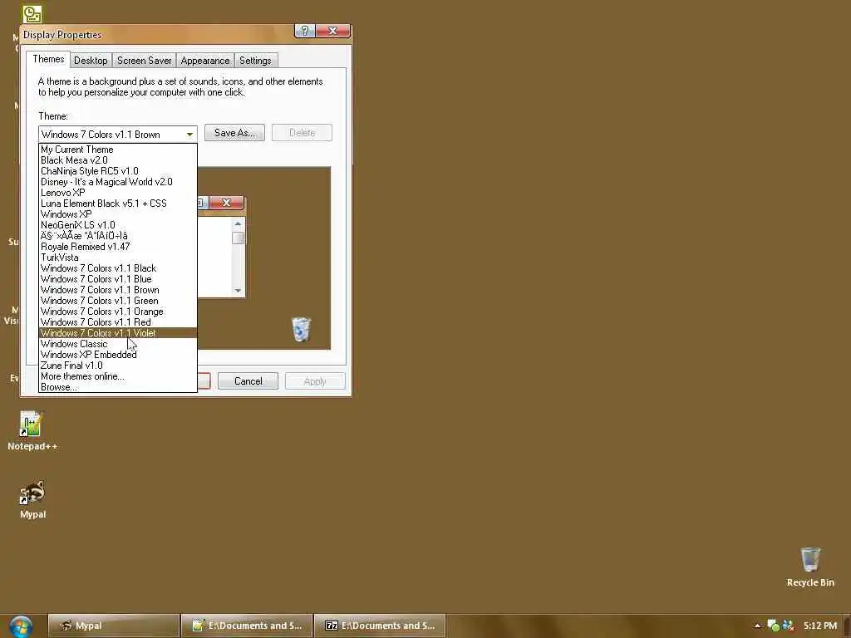Click the Cancel button
The height and width of the screenshot is (638, 851).
pos(248,380)
